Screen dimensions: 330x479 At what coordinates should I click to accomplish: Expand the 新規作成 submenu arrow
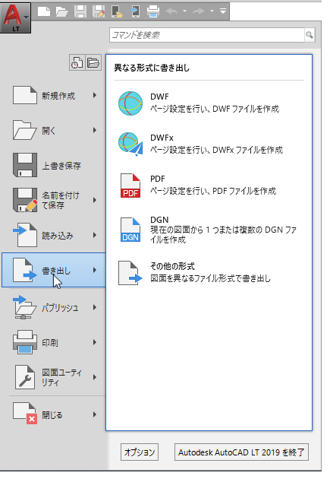(95, 96)
